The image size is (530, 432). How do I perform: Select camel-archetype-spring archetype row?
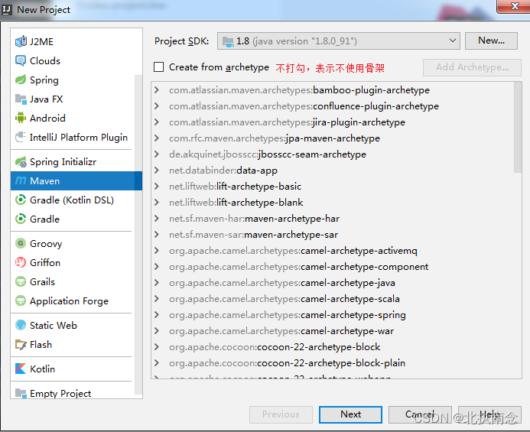coord(333,315)
